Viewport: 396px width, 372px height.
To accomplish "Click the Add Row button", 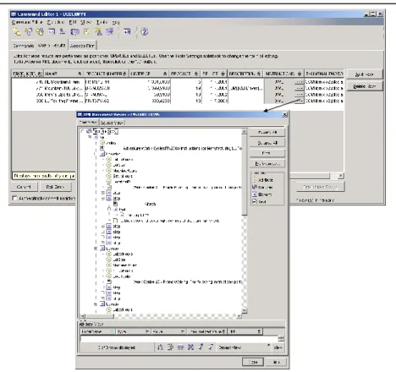I will click(365, 74).
